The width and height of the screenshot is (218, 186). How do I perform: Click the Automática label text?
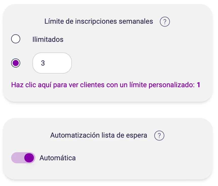point(57,158)
